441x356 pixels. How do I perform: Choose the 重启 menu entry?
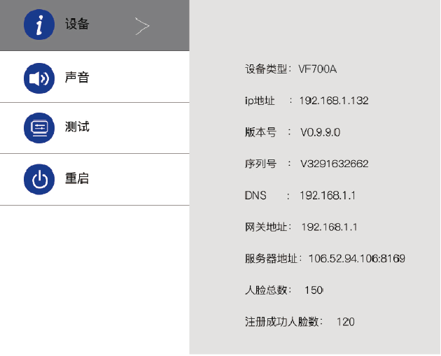77,180
